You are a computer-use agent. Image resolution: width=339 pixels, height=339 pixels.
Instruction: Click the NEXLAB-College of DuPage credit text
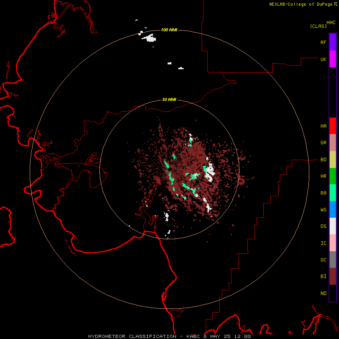[301, 4]
